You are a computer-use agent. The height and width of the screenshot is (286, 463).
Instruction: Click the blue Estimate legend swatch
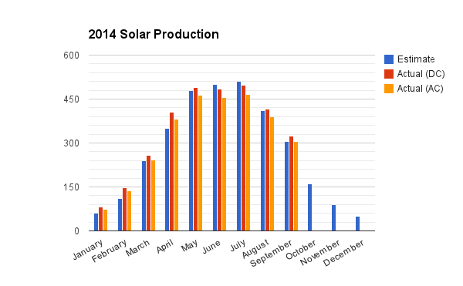point(389,59)
